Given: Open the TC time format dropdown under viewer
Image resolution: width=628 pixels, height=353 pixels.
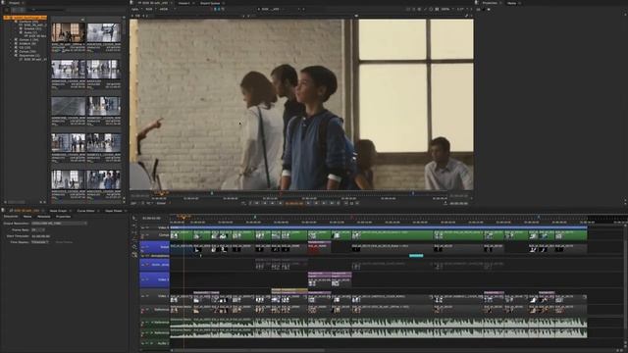Looking at the screenshot, I should coord(149,203).
